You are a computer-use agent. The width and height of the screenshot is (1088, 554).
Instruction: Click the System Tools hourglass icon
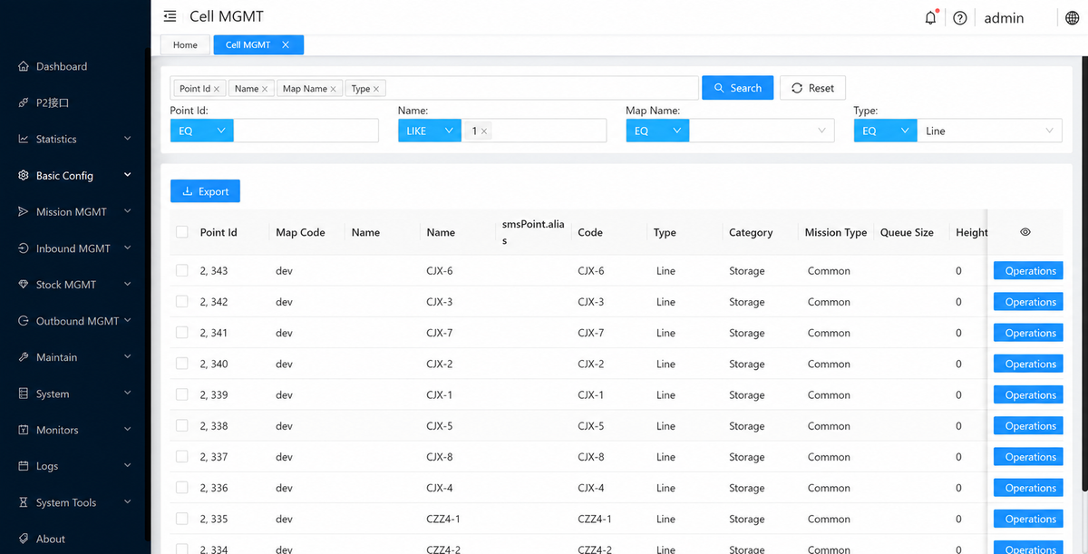(24, 502)
